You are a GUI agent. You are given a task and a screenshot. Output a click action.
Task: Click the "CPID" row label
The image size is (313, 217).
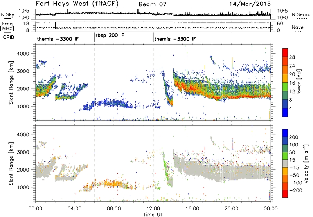(x=9, y=37)
